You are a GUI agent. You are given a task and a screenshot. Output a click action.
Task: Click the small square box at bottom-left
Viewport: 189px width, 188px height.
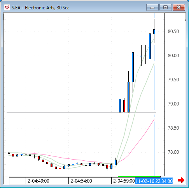(7, 180)
